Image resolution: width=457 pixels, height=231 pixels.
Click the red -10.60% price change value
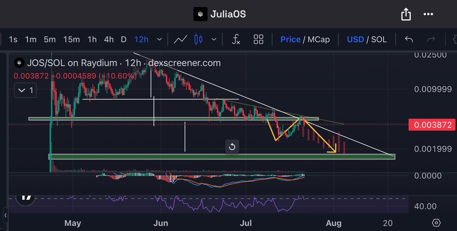point(118,76)
